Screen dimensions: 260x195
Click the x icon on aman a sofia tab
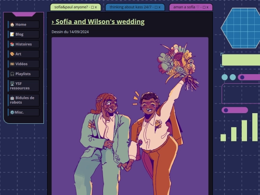(x=207, y=7)
